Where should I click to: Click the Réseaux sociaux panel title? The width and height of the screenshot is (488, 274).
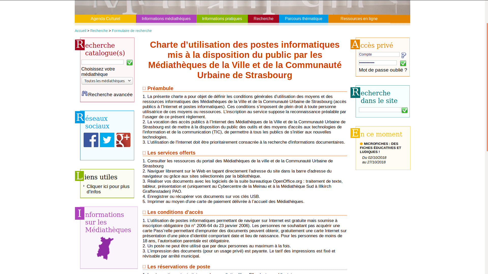97,122
